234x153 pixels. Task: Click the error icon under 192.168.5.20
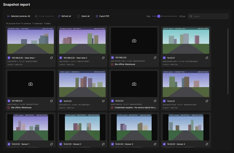(x=112, y=64)
